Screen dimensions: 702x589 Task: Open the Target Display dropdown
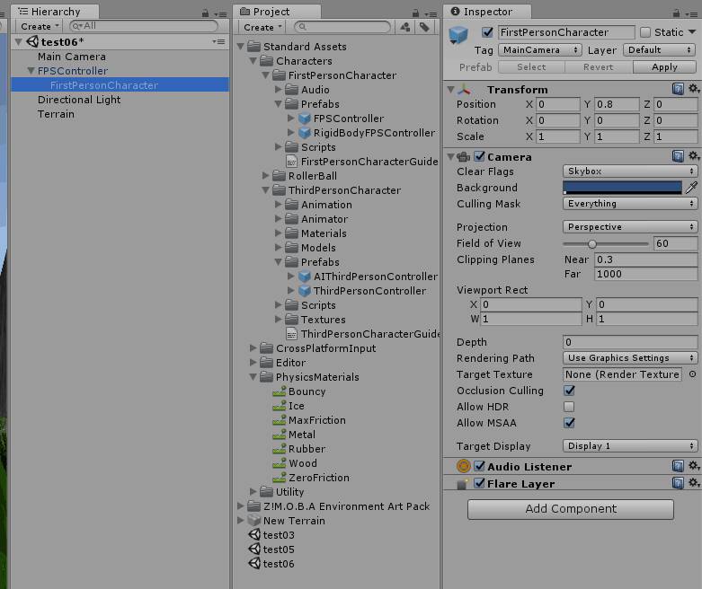tap(630, 446)
